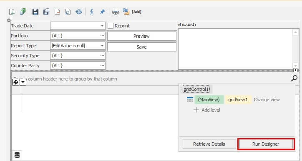This screenshot has width=302, height=161.
Task: Click the Portfolio ellipsis button
Action: [102, 36]
